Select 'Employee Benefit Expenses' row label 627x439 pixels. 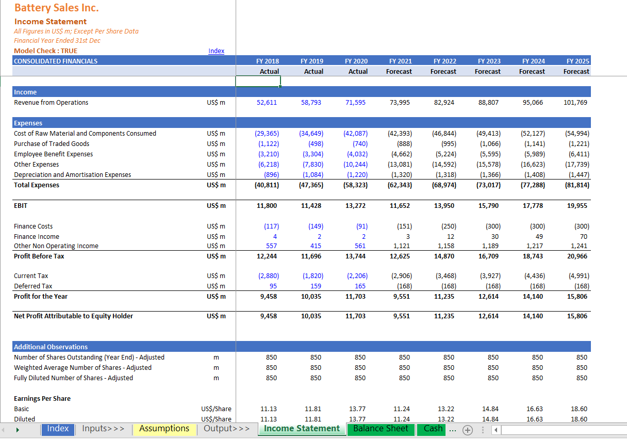54,154
